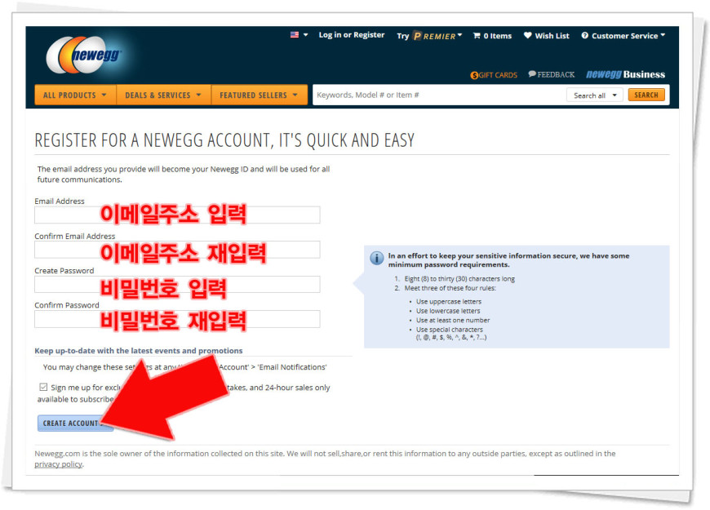Screen dimensions: 710x510
Task: Click the orange SEARCH button
Action: coord(646,95)
